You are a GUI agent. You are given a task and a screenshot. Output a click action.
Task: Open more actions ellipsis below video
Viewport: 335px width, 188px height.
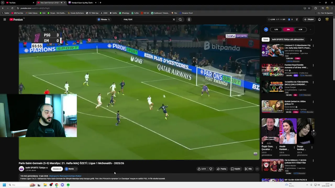tap(257, 169)
